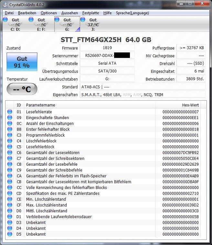Click status icon for Löschfehlerblock row

click(x=10, y=141)
